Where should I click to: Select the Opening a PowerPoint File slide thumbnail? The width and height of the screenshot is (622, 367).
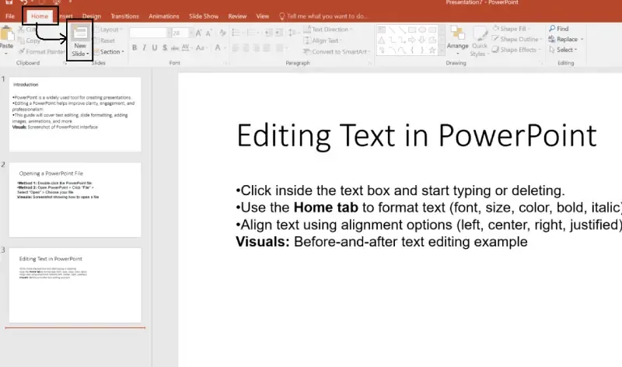[x=75, y=200]
